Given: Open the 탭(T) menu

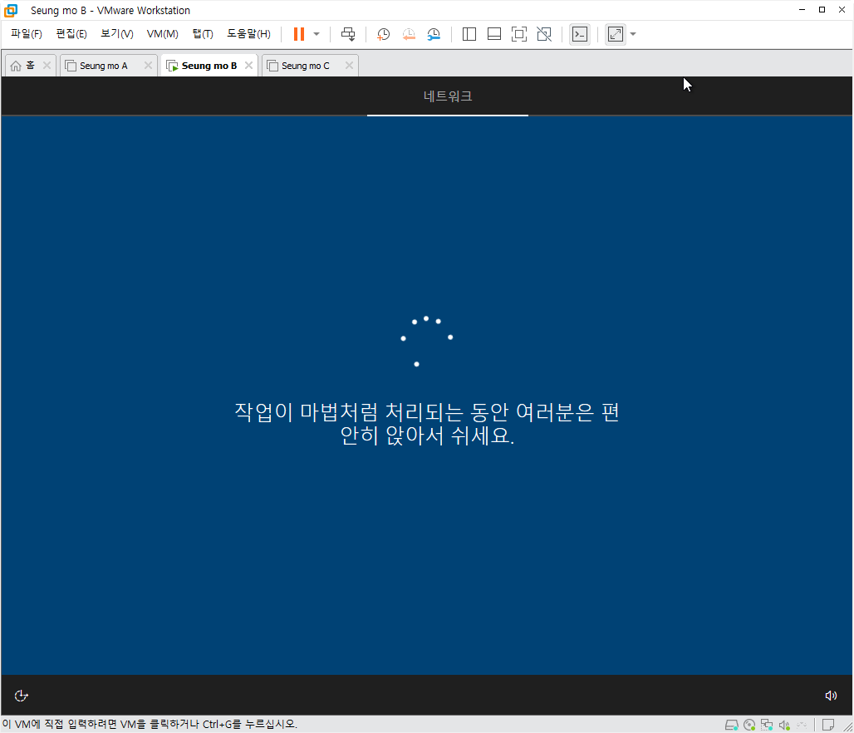Looking at the screenshot, I should (203, 34).
